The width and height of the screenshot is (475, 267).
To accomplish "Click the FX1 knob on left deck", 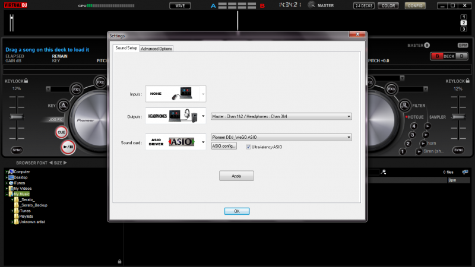I will (76, 89).
